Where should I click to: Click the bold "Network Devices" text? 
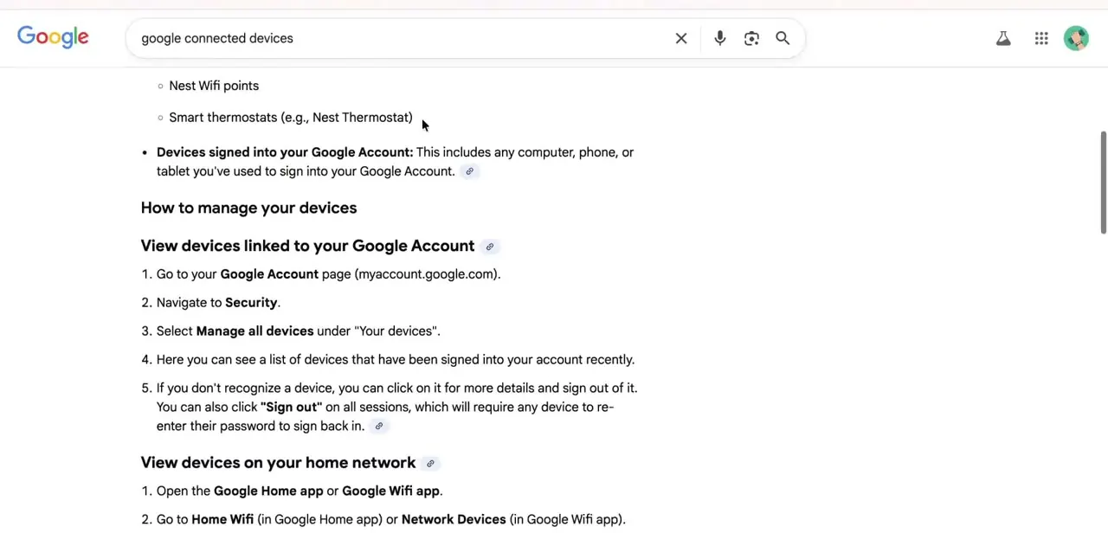(x=454, y=520)
